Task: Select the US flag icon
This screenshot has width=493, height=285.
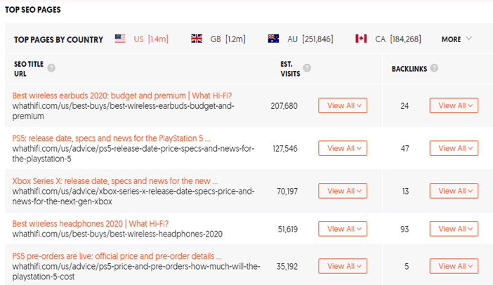Action: [120, 39]
